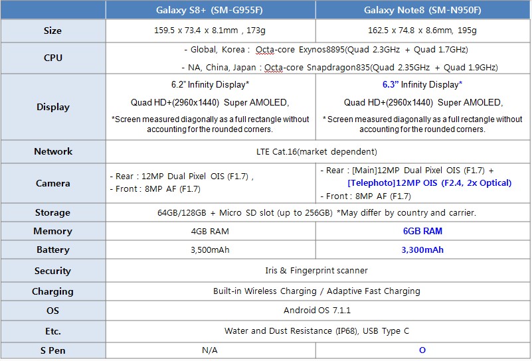
Task: Select the OS row label
Action: coord(53,311)
